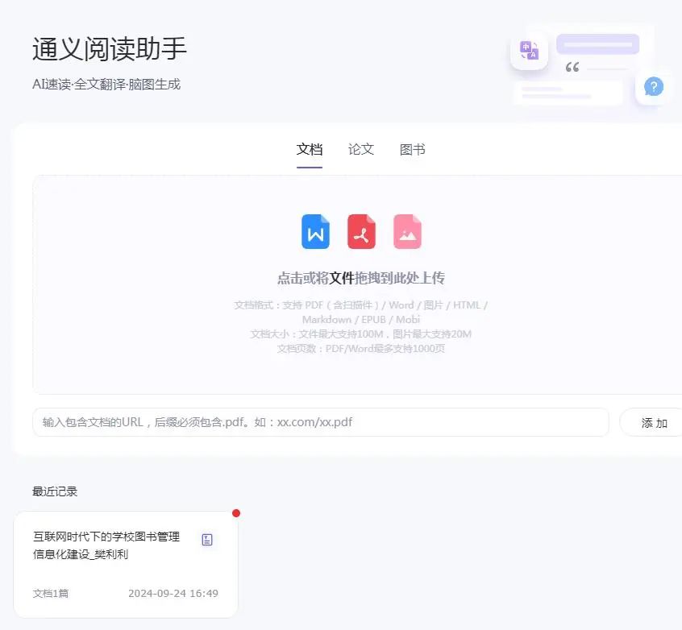Switch to the 论文 tab
Screen dimensions: 682x630
360,149
